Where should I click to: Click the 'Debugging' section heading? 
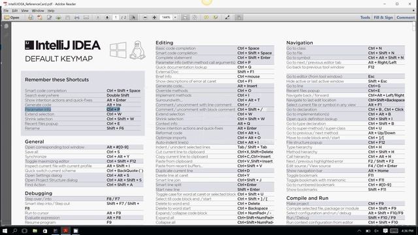coord(39,193)
